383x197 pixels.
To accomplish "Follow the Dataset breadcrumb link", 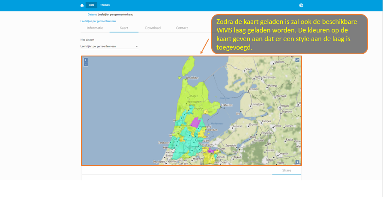I will point(92,15).
